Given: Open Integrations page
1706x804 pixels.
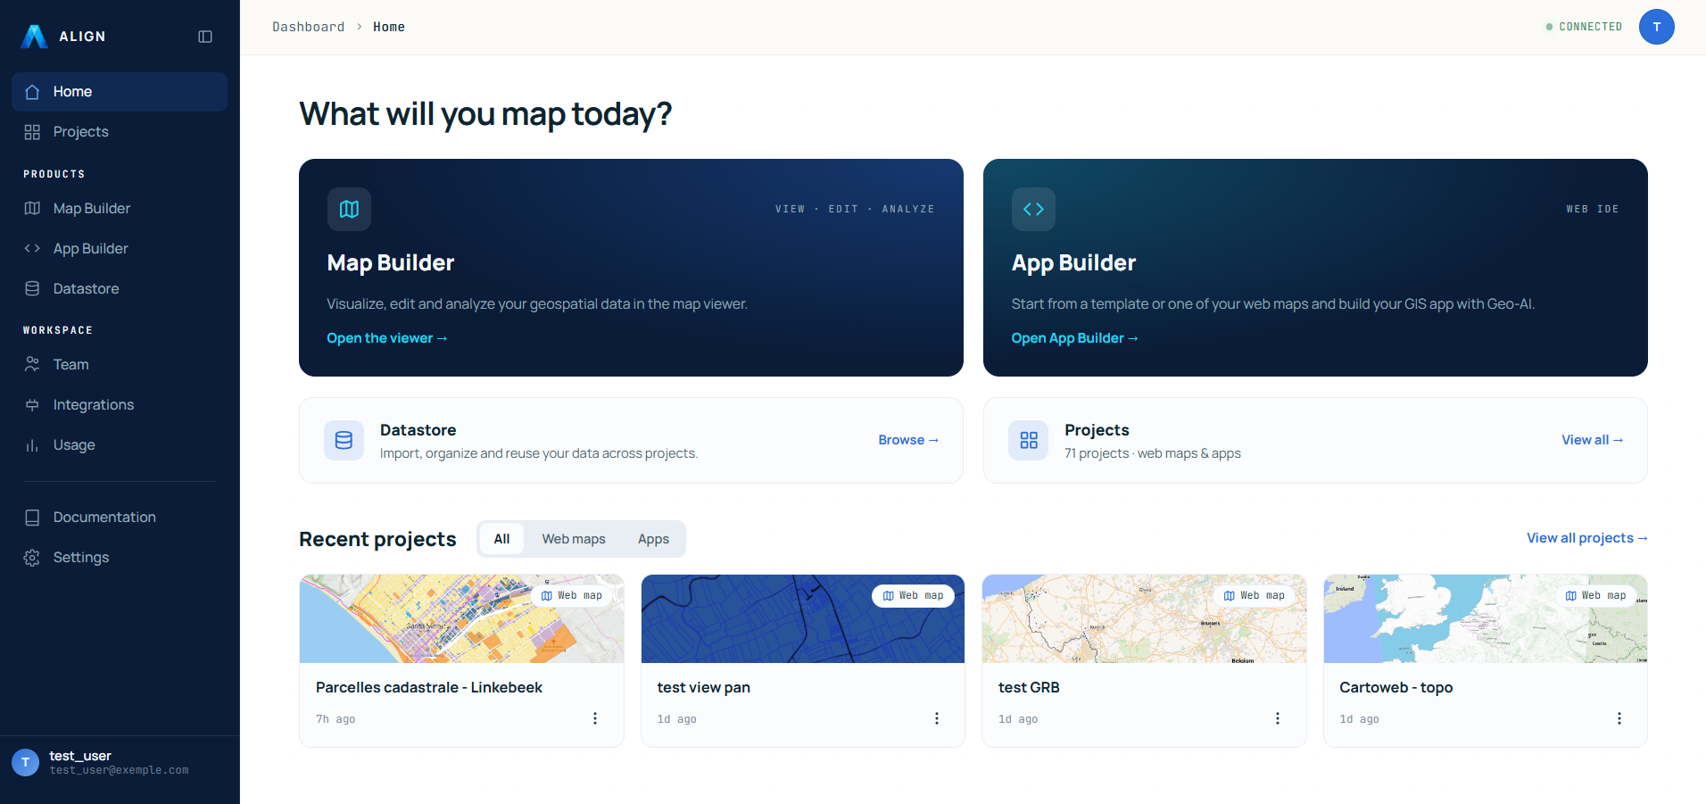Looking at the screenshot, I should click(120, 404).
